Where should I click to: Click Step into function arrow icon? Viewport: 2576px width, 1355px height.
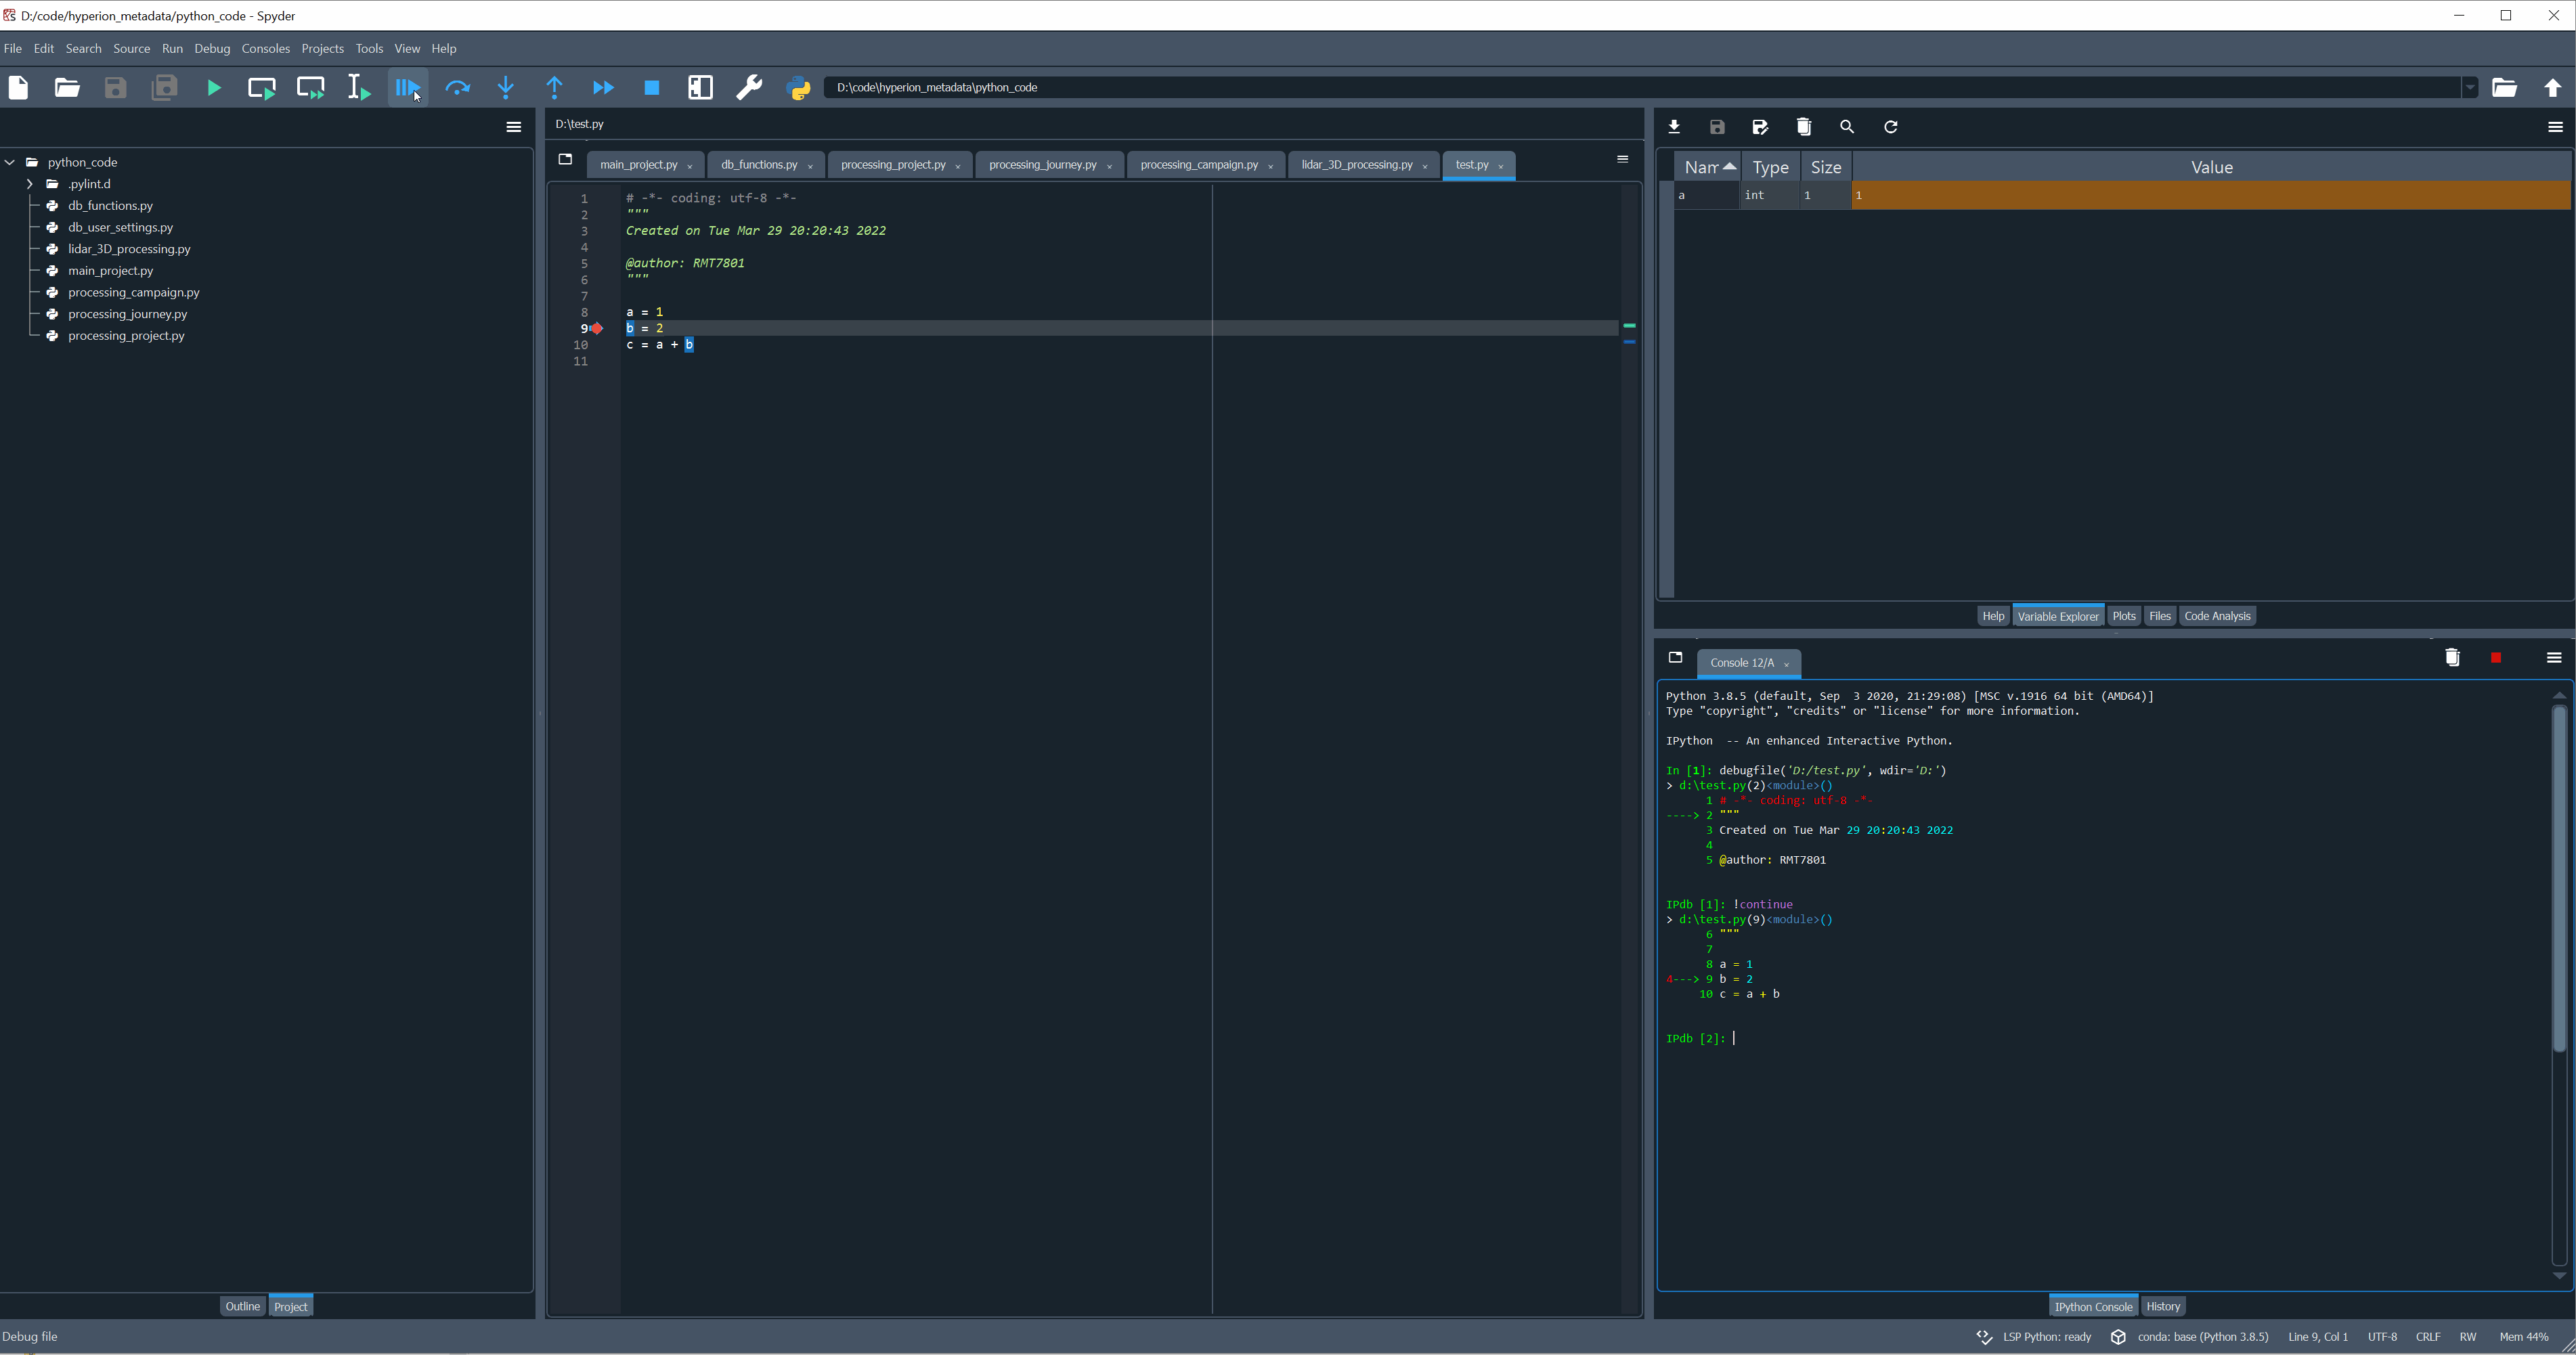tap(506, 88)
